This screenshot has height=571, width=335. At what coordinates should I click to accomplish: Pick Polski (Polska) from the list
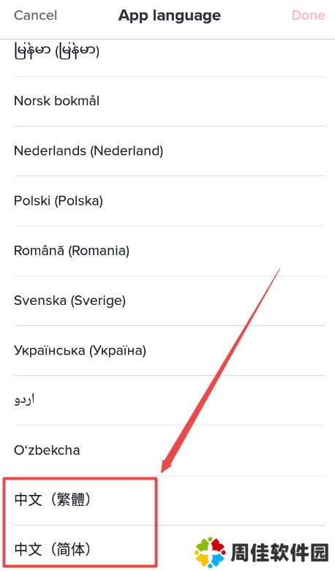[x=169, y=200]
